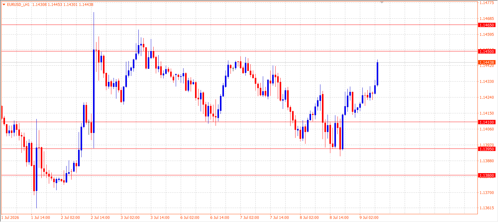Click the 8 Jul 02:00 time label
This screenshot has width=498, height=222.
tap(309, 218)
